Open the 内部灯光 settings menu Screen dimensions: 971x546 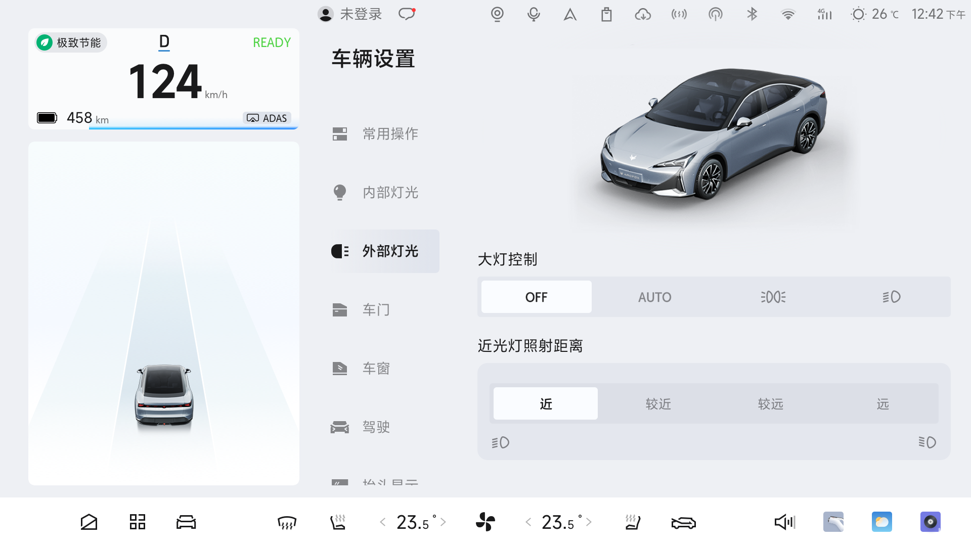pyautogui.click(x=389, y=193)
